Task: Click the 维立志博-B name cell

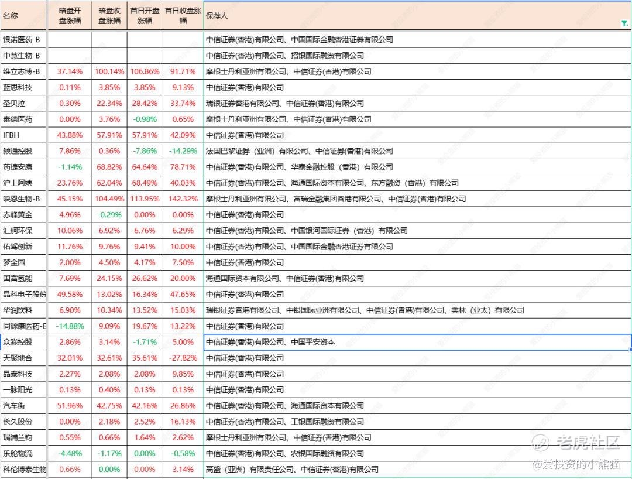Action: point(23,71)
